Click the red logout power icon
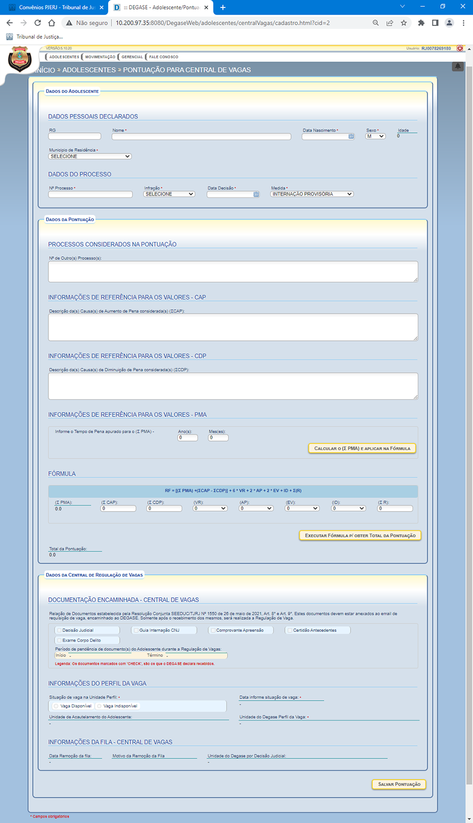The height and width of the screenshot is (823, 473). tap(460, 48)
